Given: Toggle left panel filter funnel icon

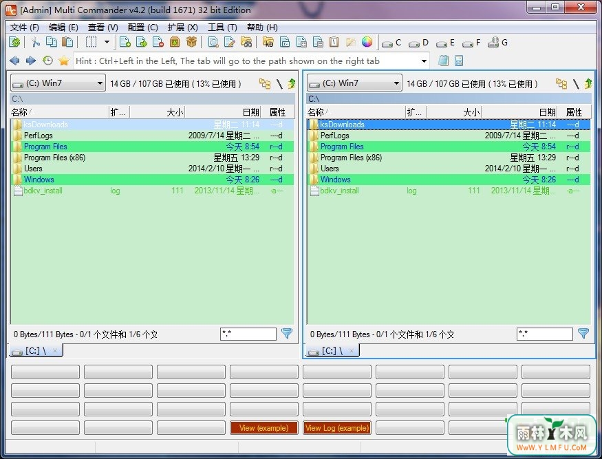Looking at the screenshot, I should point(287,333).
